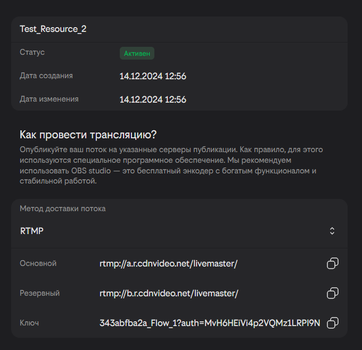
Task: Click the OBS studio recommendation paragraph
Action: 170,165
